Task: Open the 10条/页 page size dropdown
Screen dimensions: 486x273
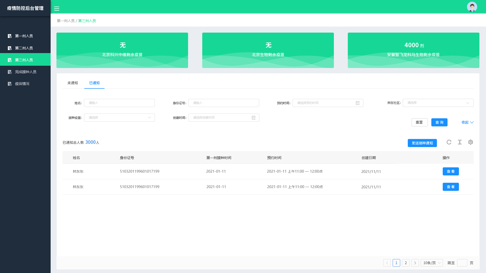Action: point(432,263)
